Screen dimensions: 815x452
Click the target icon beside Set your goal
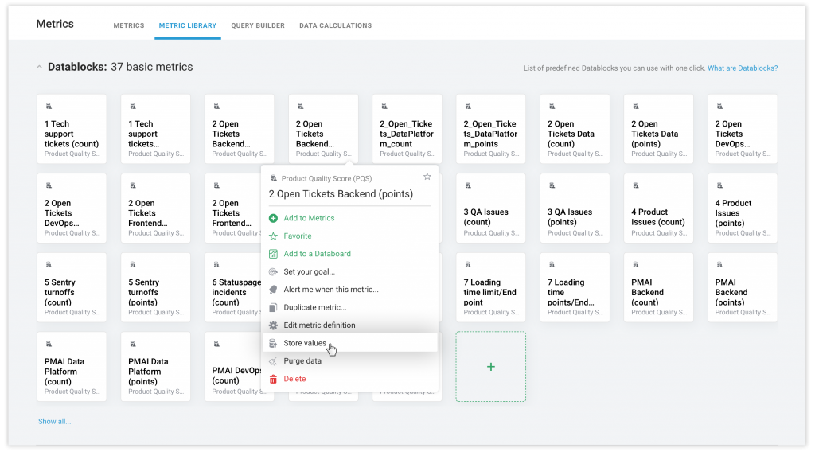(x=273, y=272)
